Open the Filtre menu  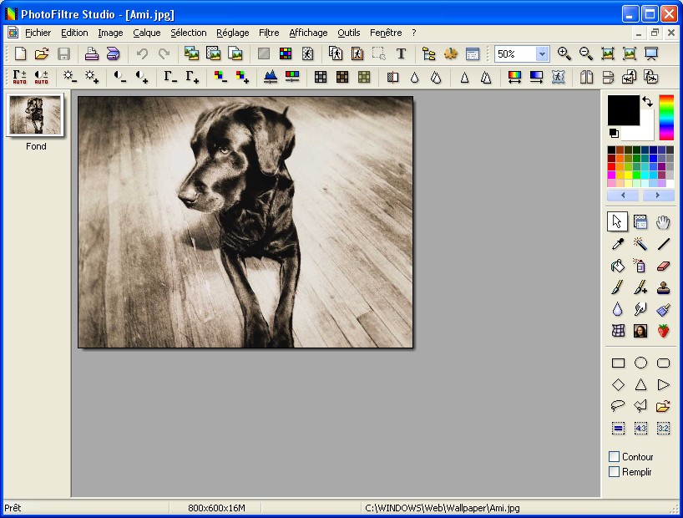click(x=269, y=33)
